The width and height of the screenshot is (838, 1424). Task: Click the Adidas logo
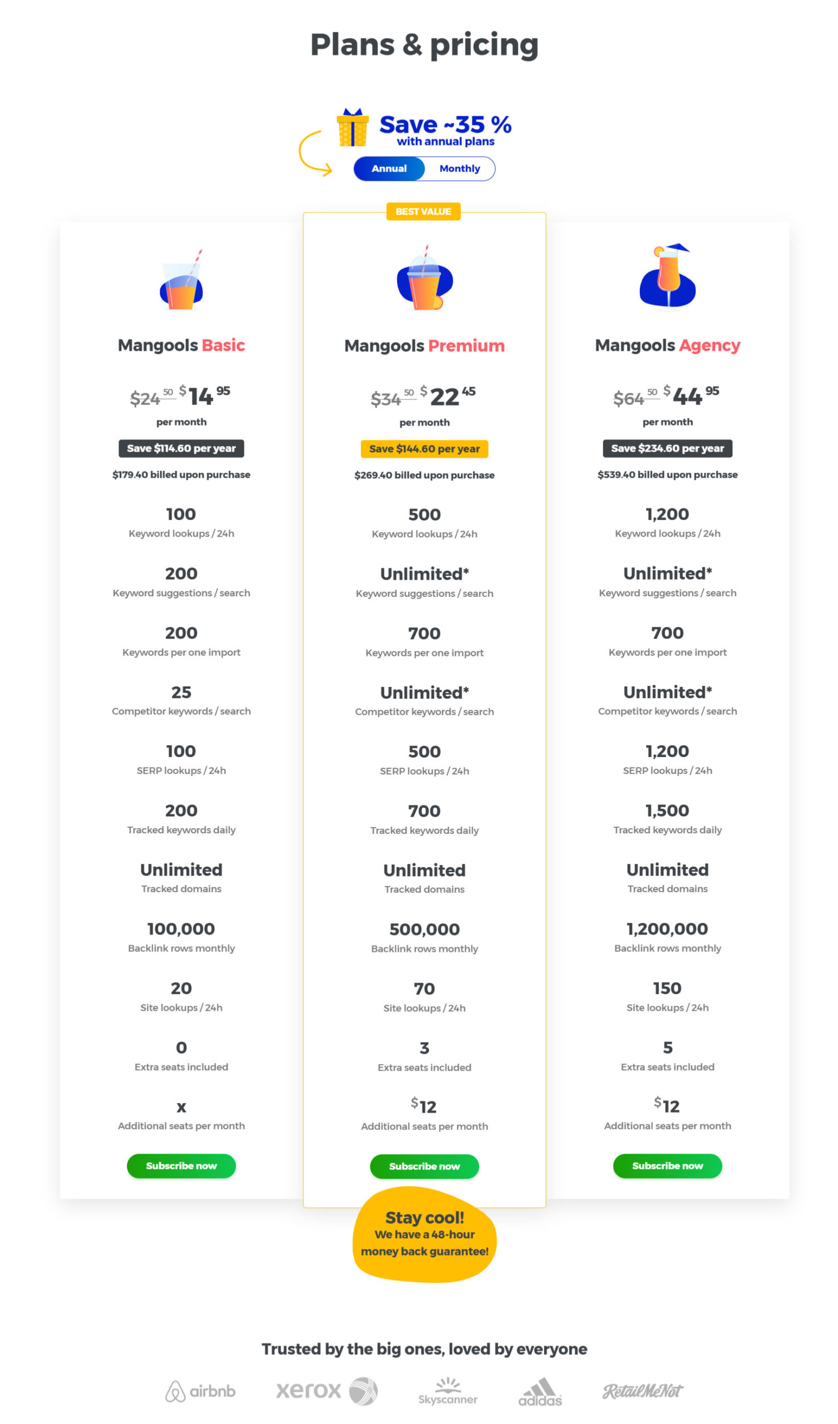[x=540, y=1391]
